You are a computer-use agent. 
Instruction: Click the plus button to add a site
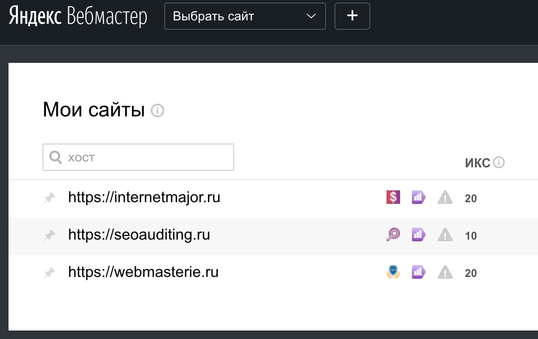point(352,16)
